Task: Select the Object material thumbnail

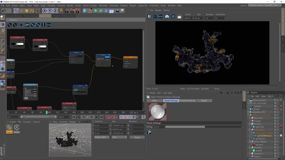Action: pos(9,128)
